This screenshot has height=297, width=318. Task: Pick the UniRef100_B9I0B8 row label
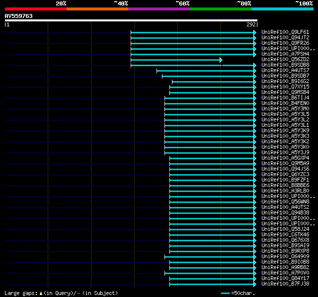(285, 262)
